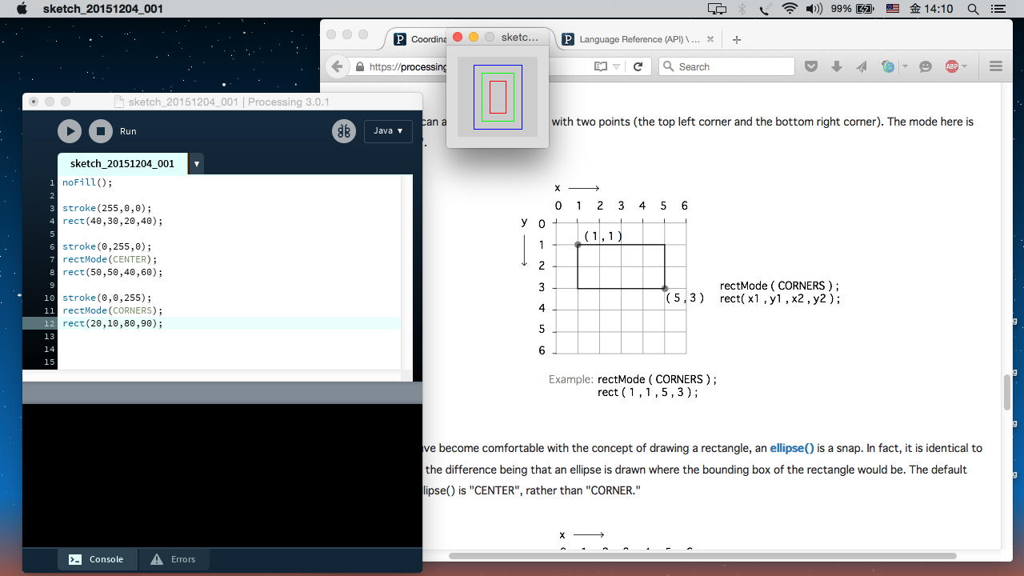Open the Firefox hamburger menu

pyautogui.click(x=996, y=66)
